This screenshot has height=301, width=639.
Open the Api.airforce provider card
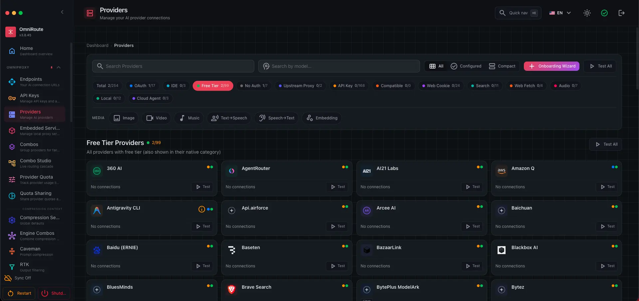pos(287,218)
